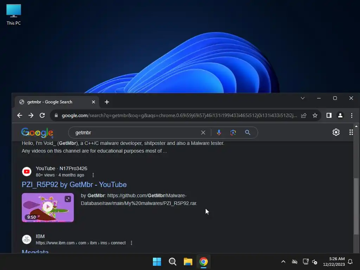360x270 pixels.
Task: Select the Chrome taskbar icon
Action: coord(204,262)
